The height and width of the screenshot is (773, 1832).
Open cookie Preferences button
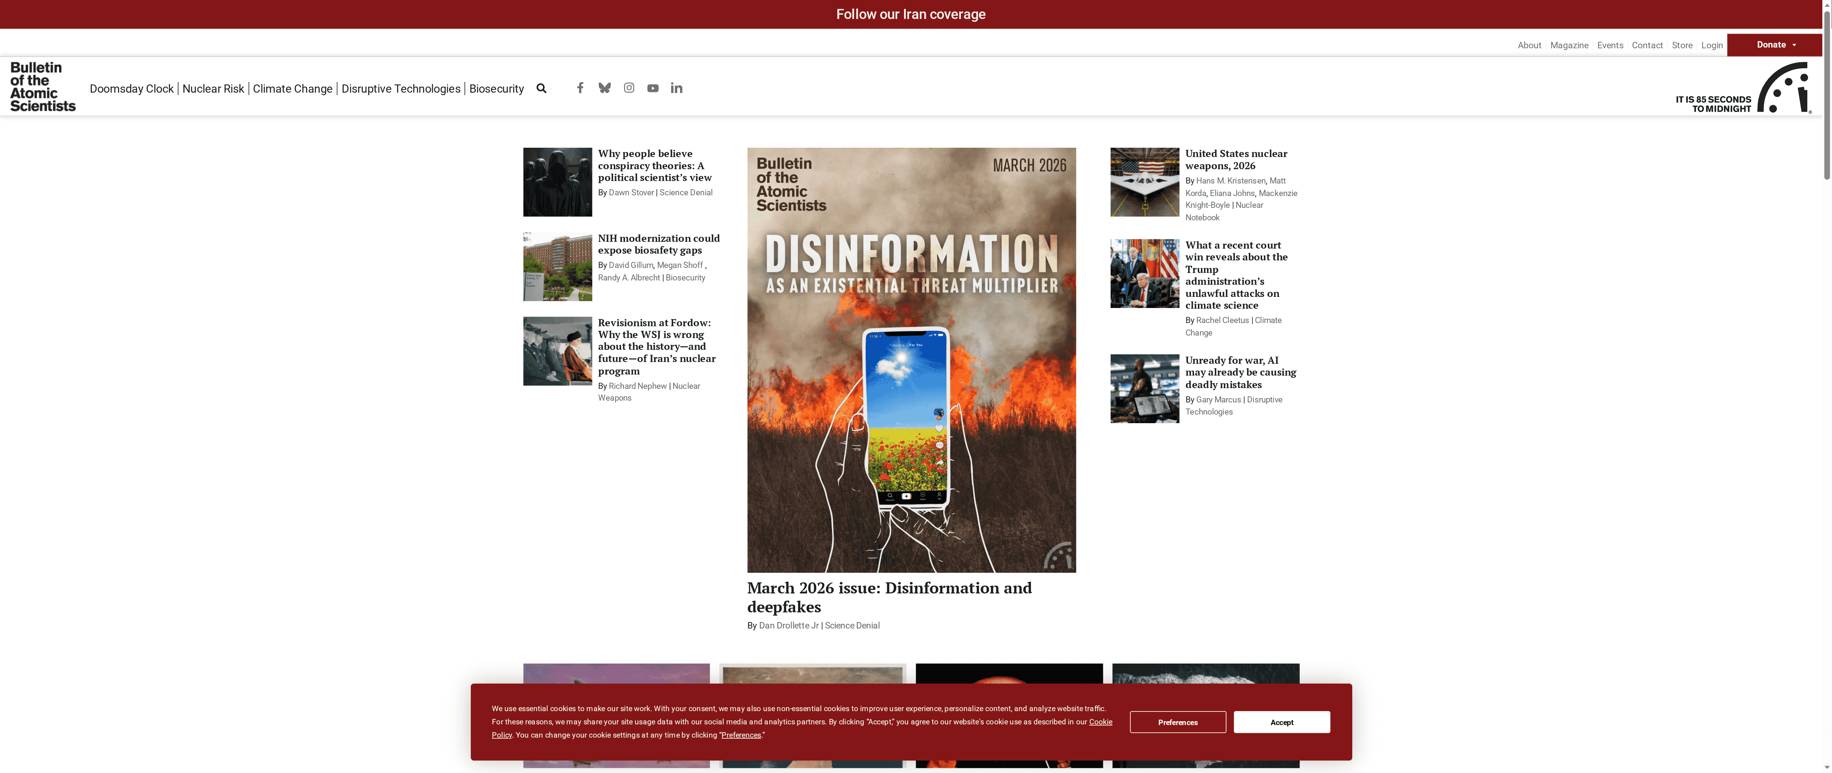[1177, 722]
